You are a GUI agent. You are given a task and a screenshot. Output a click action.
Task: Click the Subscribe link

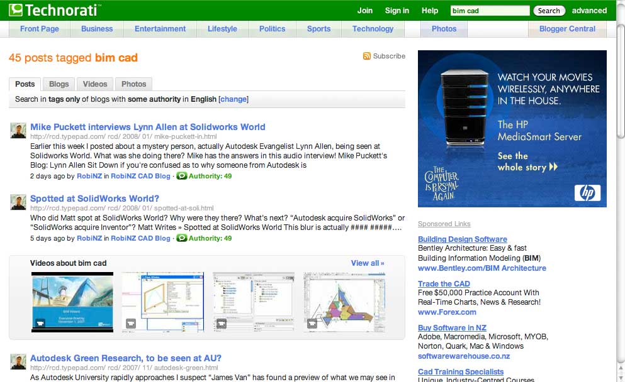click(389, 56)
